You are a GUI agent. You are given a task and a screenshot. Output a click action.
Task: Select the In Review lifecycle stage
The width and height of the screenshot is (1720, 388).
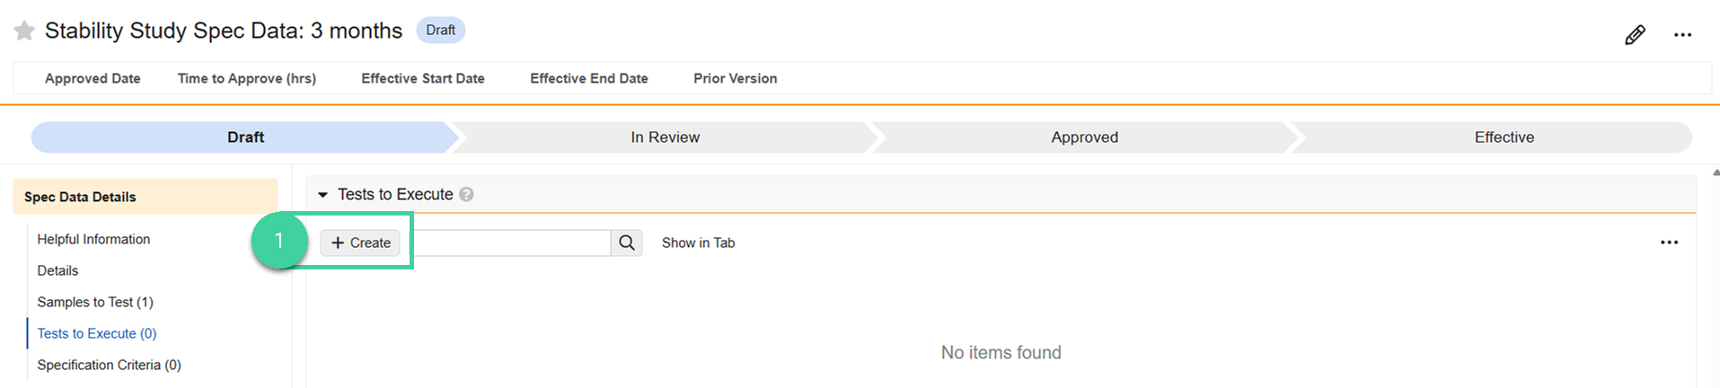[x=665, y=137]
